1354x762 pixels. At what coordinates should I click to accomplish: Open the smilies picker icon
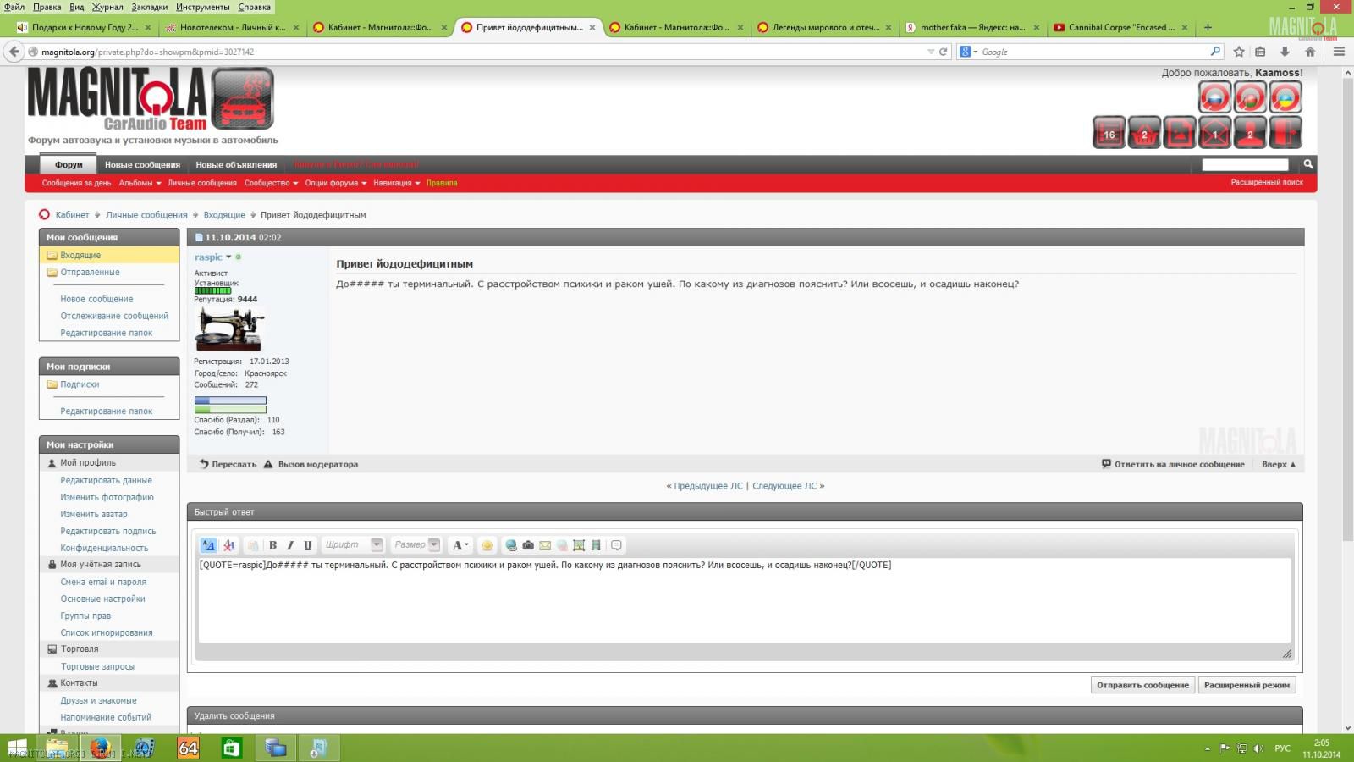pos(487,545)
